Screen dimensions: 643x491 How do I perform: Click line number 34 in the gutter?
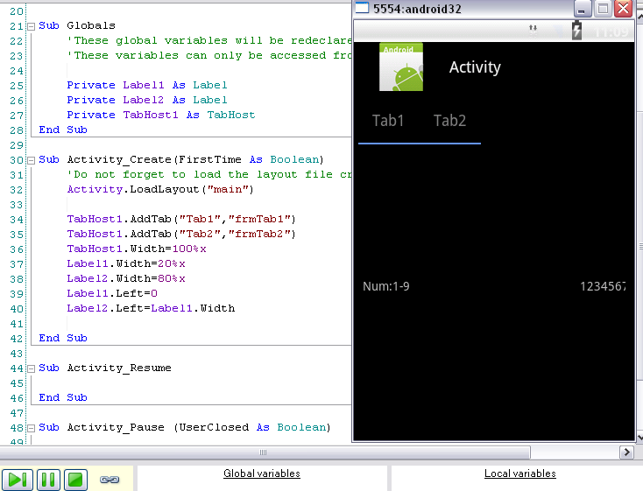tap(17, 220)
